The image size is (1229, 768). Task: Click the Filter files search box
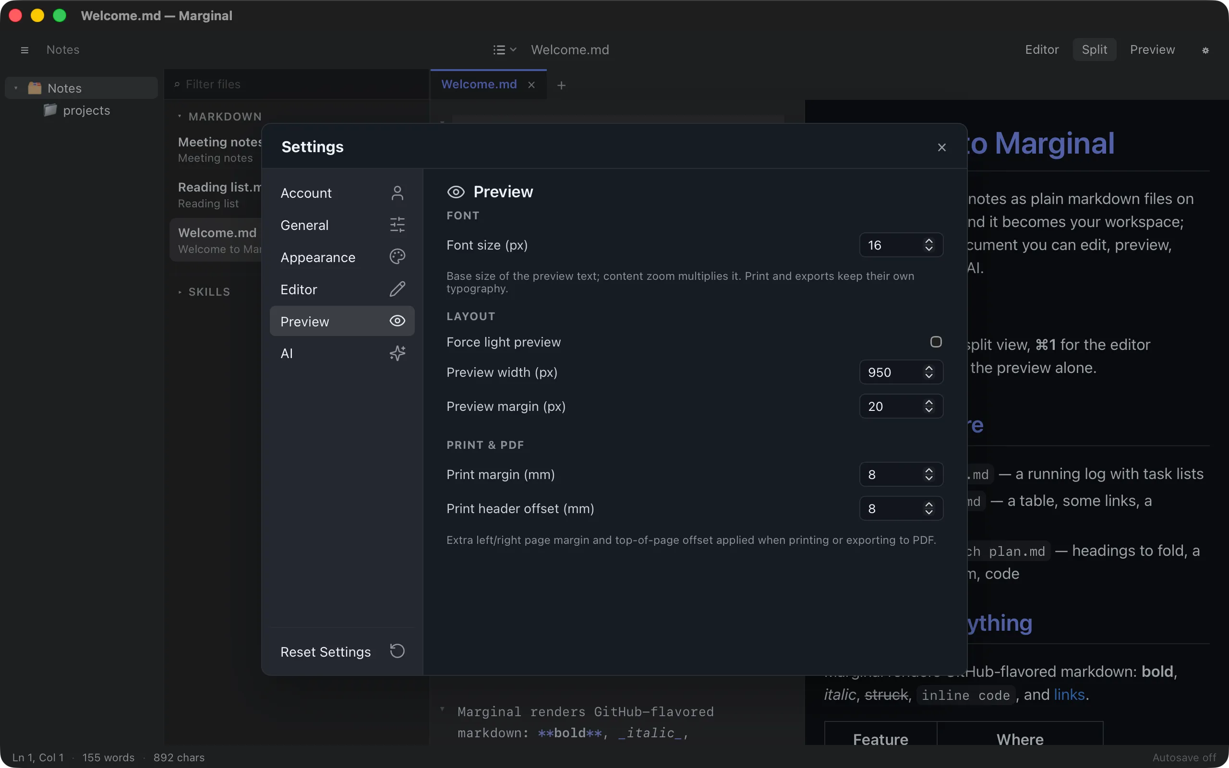(x=297, y=84)
